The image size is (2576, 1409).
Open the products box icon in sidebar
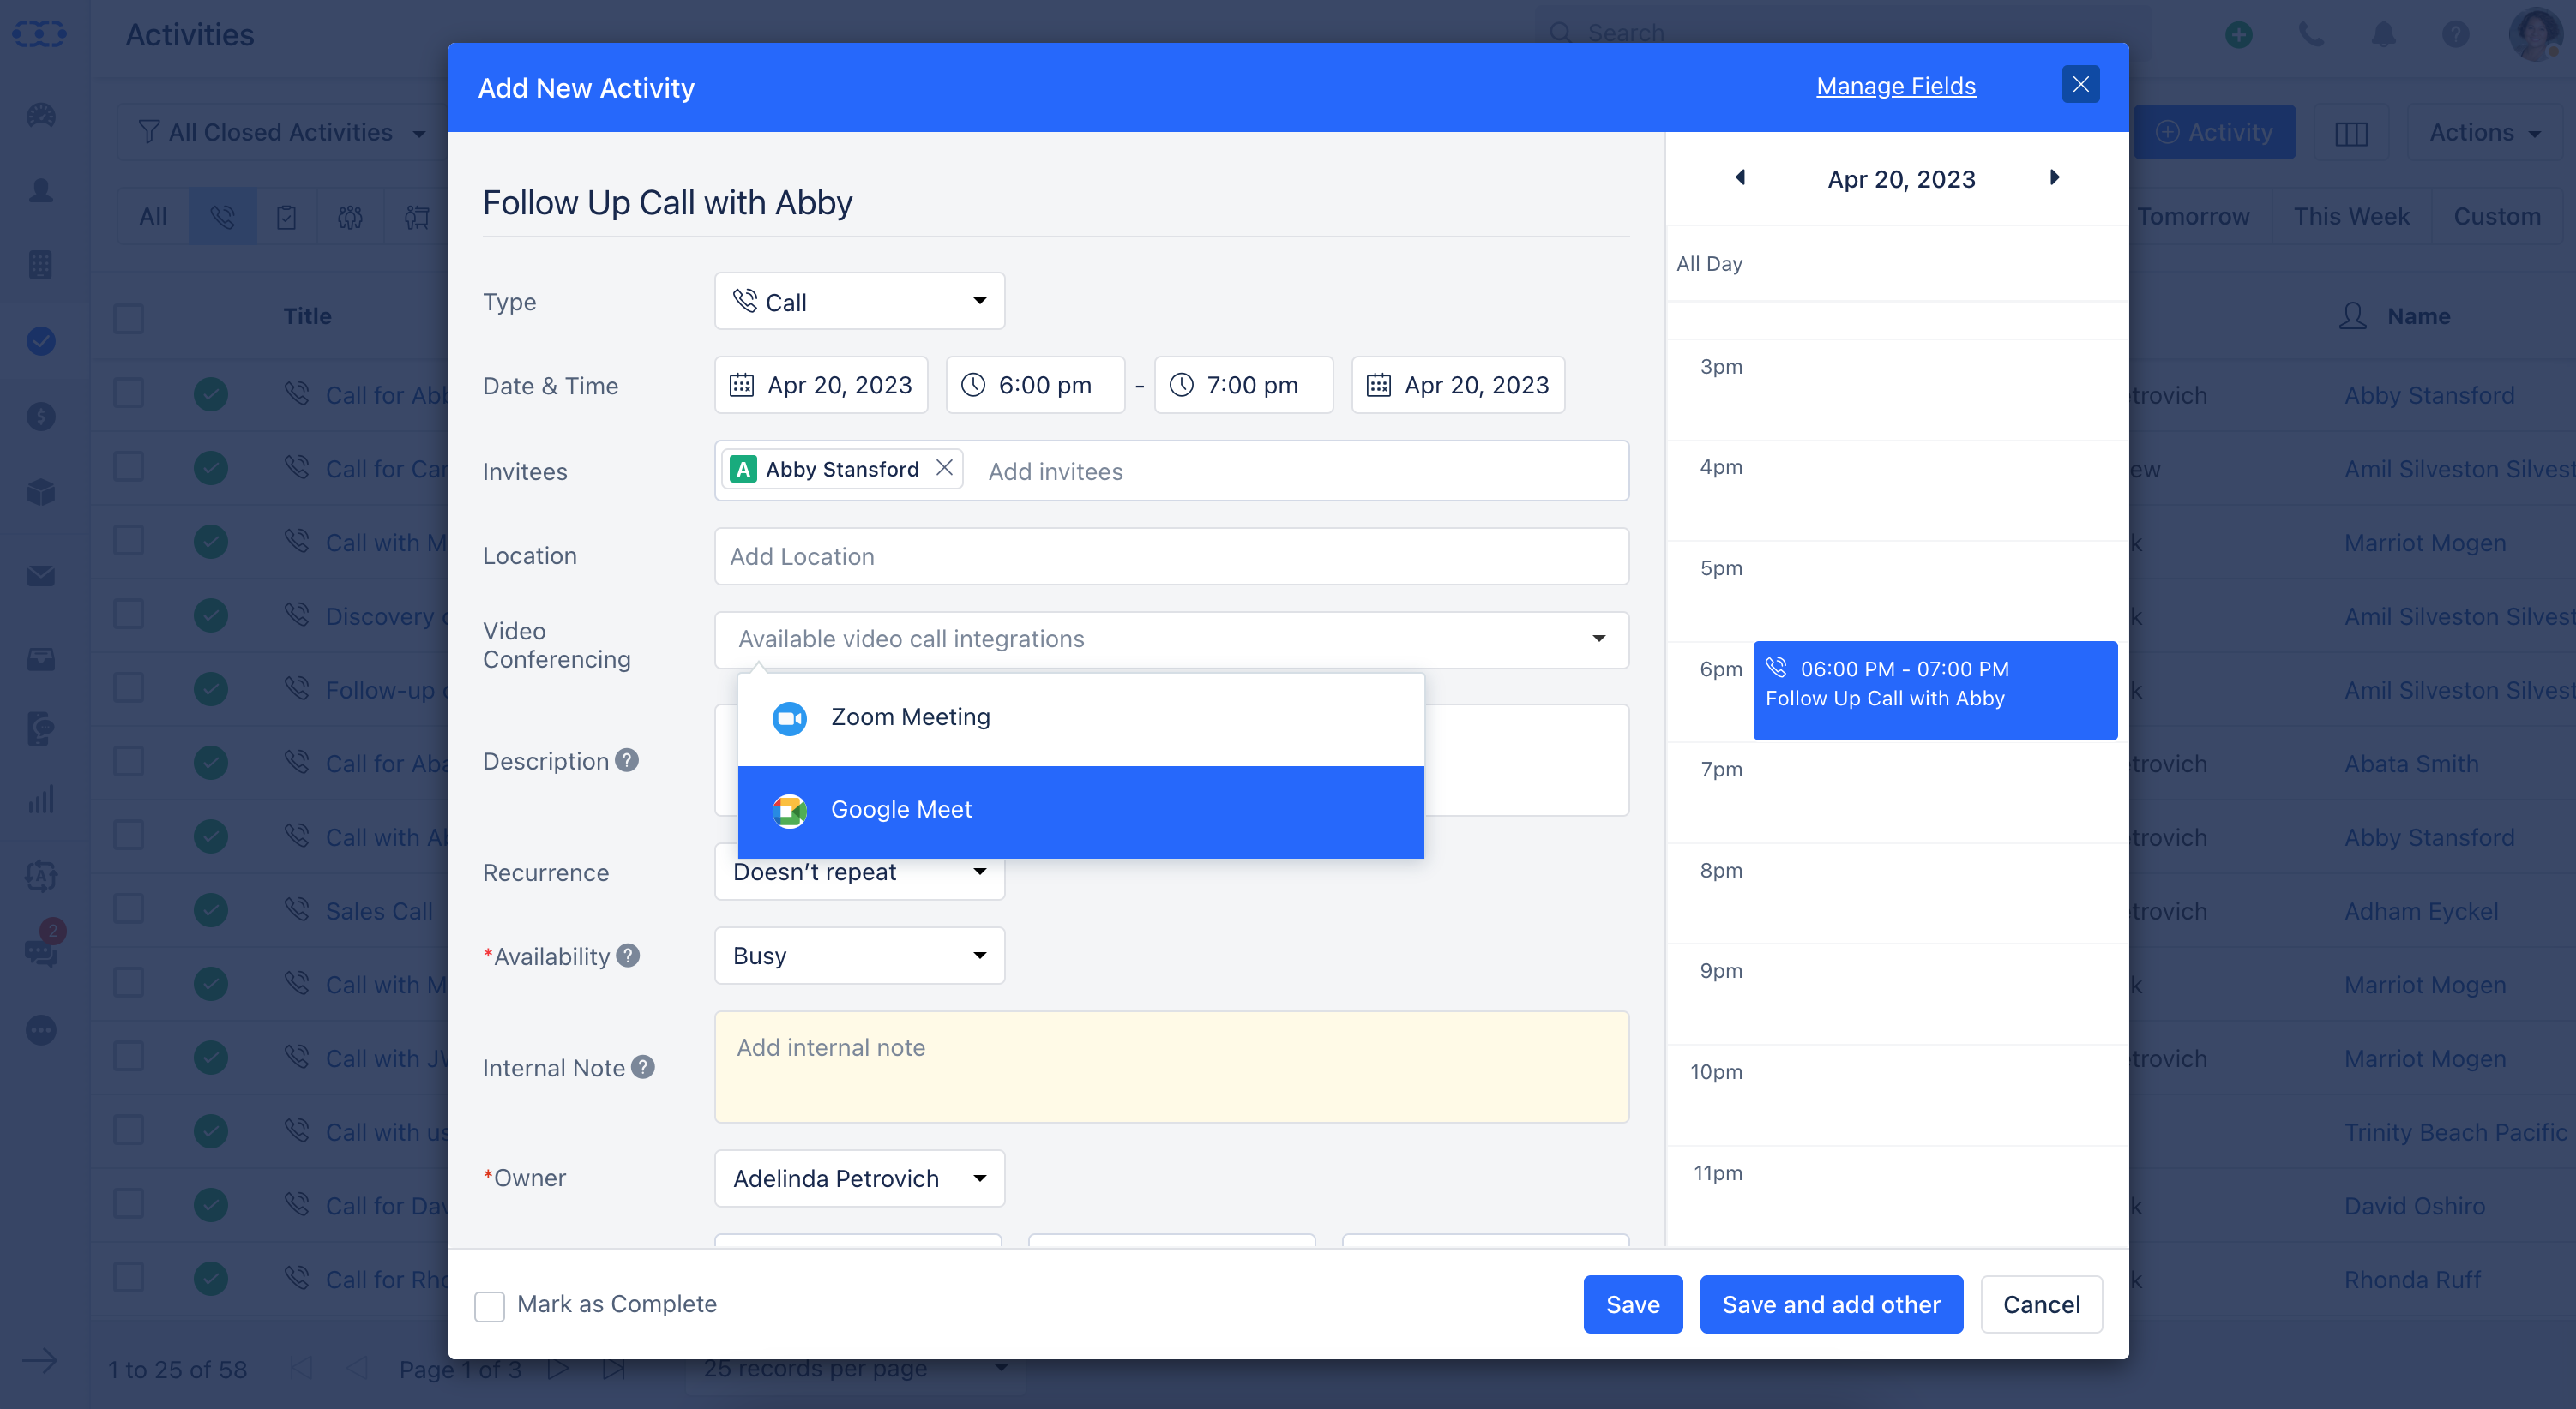[x=41, y=492]
